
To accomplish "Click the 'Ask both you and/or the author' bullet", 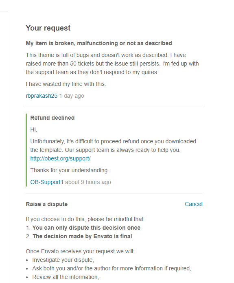I will (112, 268).
